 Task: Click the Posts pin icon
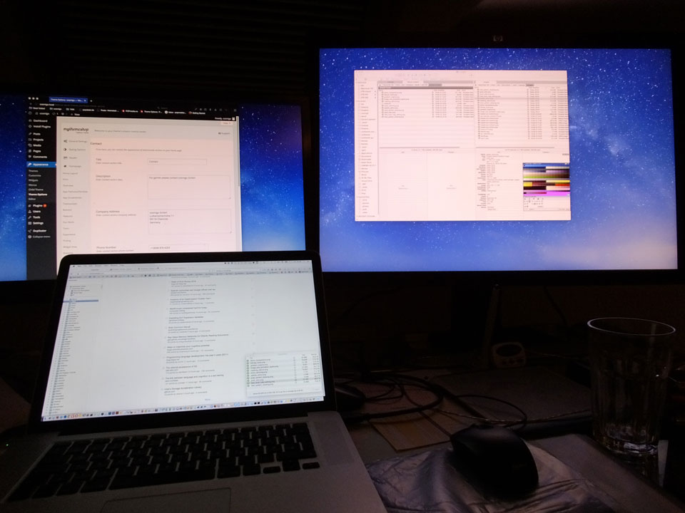pos(29,134)
